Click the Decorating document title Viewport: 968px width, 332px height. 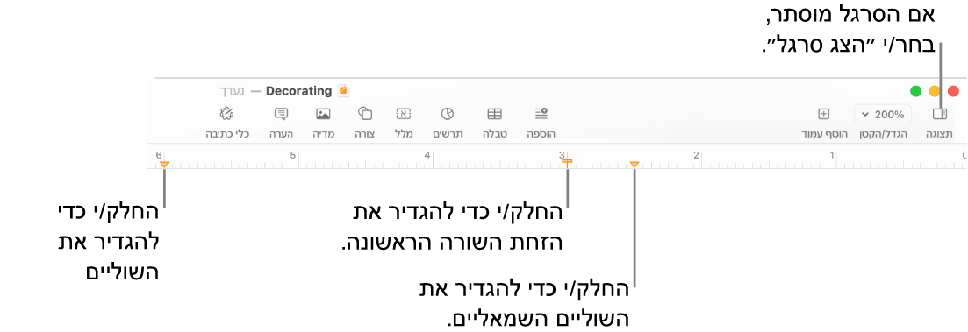point(298,91)
